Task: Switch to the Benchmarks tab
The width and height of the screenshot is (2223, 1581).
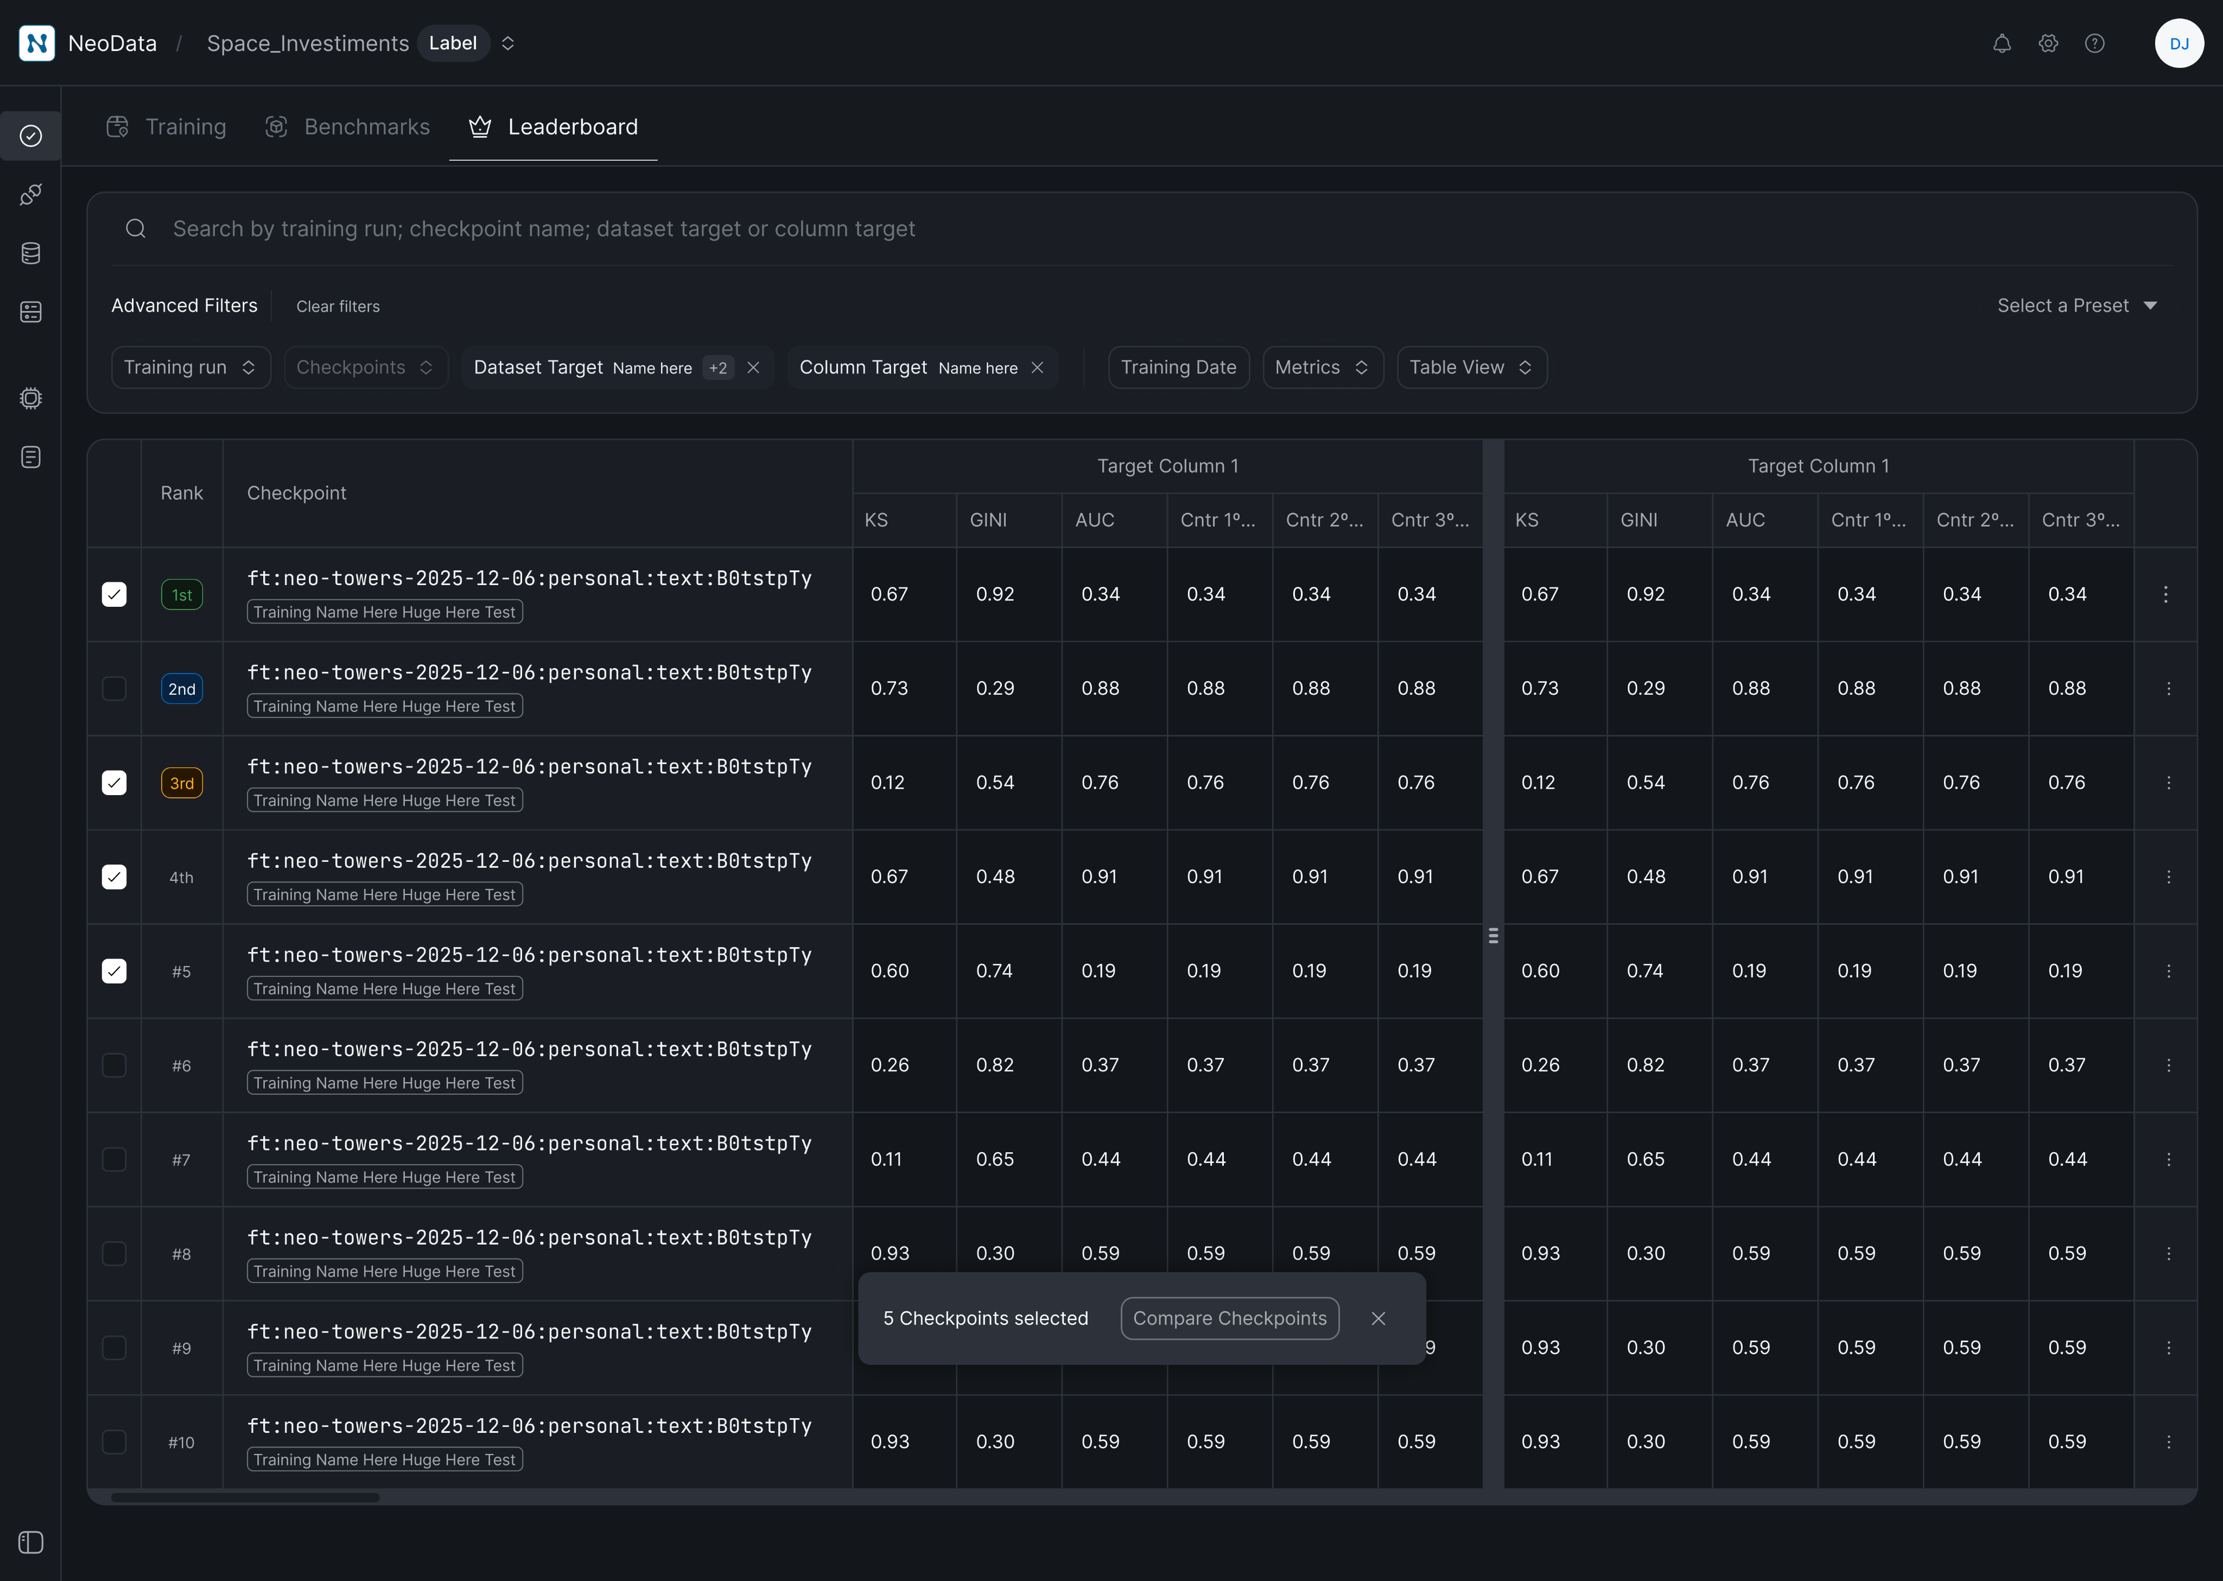Action: (x=347, y=126)
